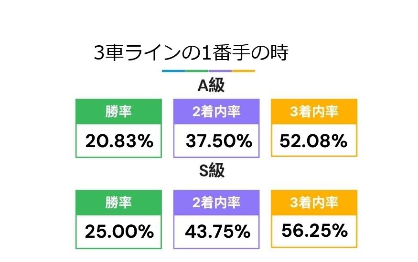Click the orange 3着内率 header under A級
Screen dimensions: 418x262
(314, 111)
